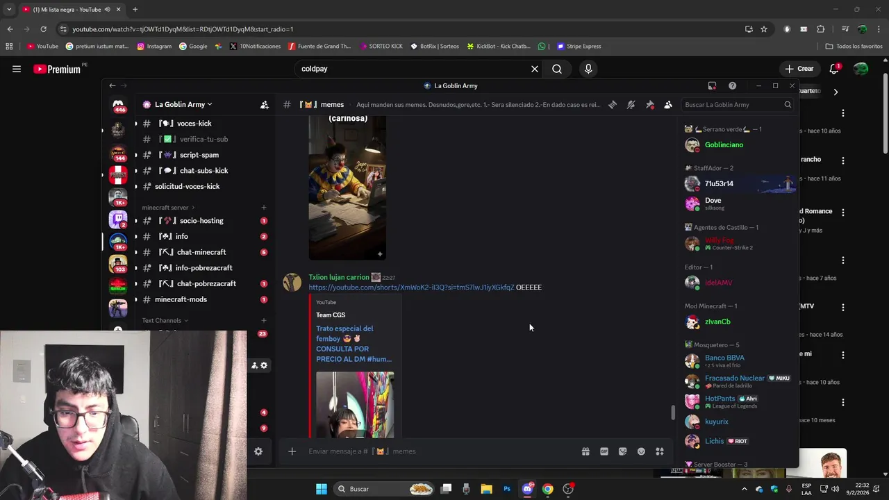Select member Dove in member list
Screen dimensions: 889x500
tap(739, 203)
